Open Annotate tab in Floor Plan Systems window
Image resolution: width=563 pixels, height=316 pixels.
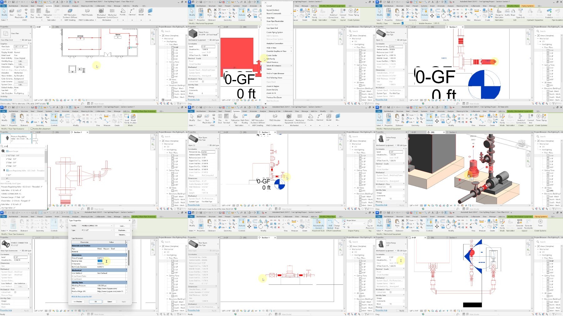pos(66,6)
